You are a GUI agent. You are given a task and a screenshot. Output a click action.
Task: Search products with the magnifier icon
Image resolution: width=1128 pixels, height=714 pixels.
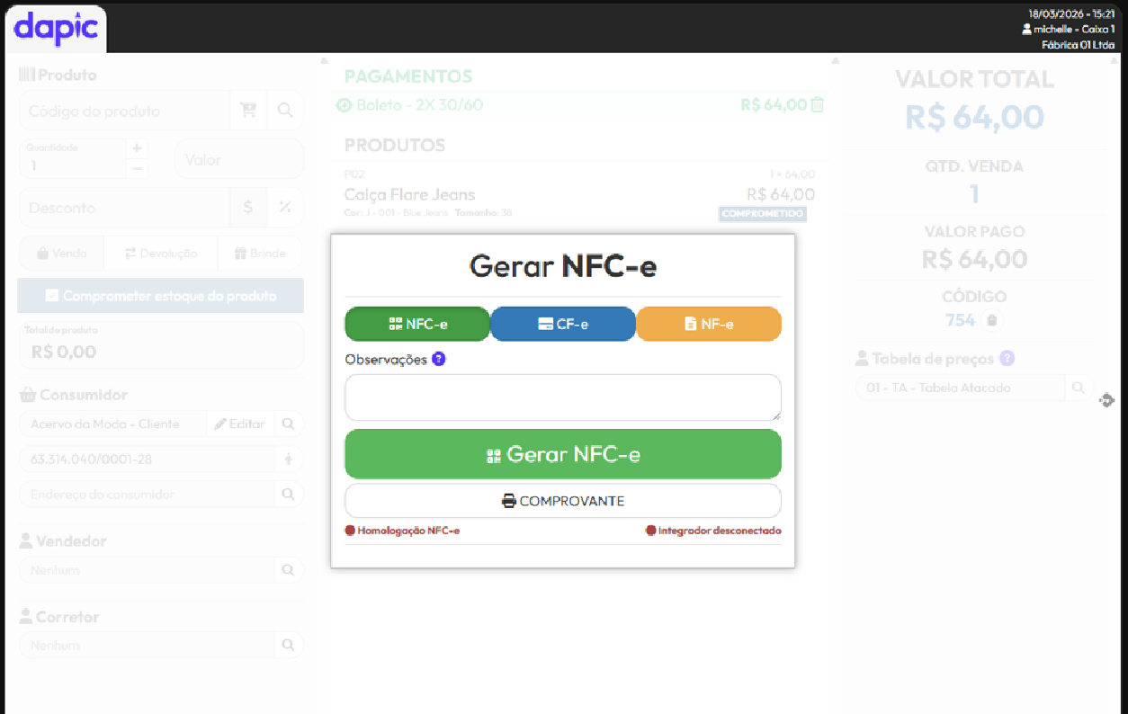[x=285, y=111]
